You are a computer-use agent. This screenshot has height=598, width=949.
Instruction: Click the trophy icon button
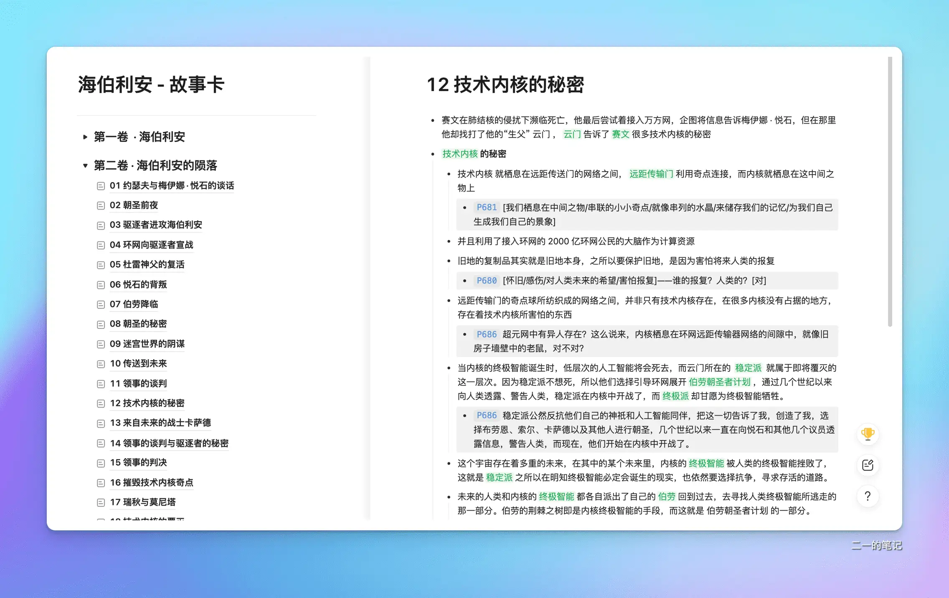(868, 434)
